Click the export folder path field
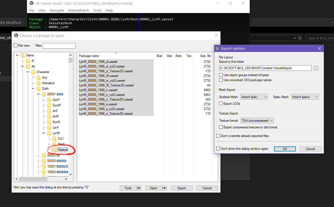The image size is (334, 207). coord(265,68)
